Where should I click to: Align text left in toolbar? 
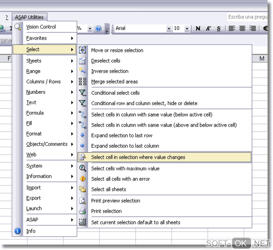(232, 28)
